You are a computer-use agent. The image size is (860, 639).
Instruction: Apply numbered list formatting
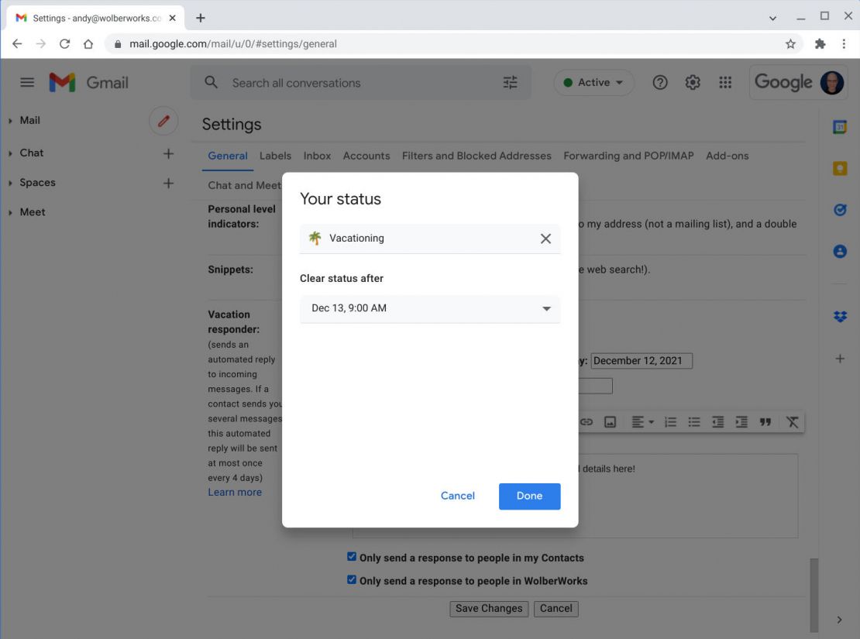click(670, 421)
